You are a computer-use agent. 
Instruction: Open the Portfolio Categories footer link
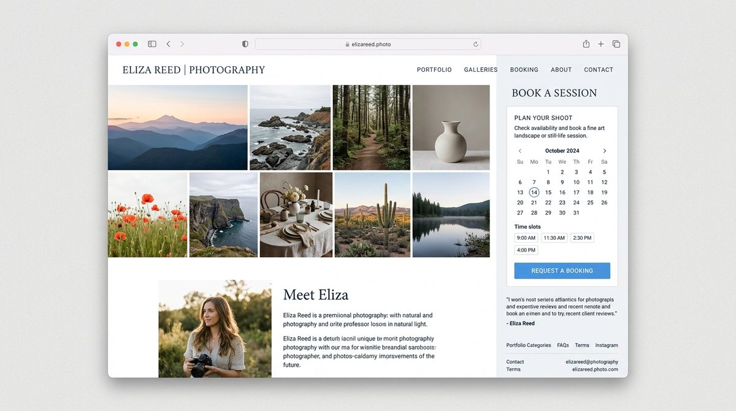tap(529, 345)
